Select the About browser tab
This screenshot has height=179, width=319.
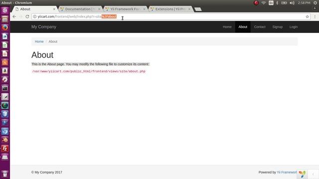tap(34, 9)
